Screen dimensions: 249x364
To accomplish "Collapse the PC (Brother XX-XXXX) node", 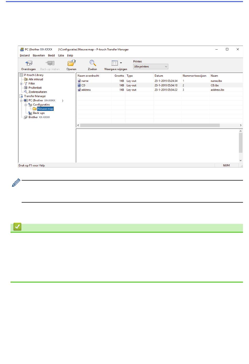I will click(21, 101).
